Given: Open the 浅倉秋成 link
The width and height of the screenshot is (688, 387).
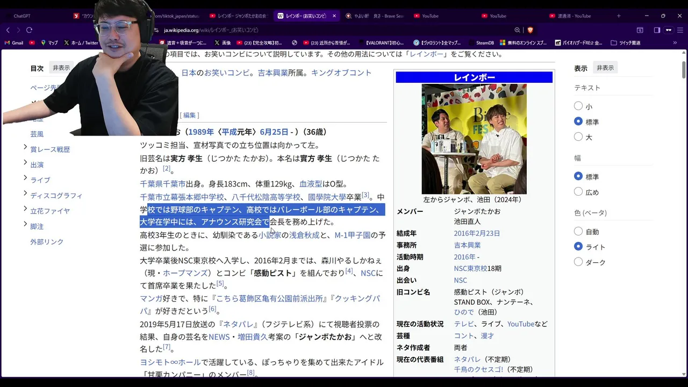Looking at the screenshot, I should (x=304, y=235).
